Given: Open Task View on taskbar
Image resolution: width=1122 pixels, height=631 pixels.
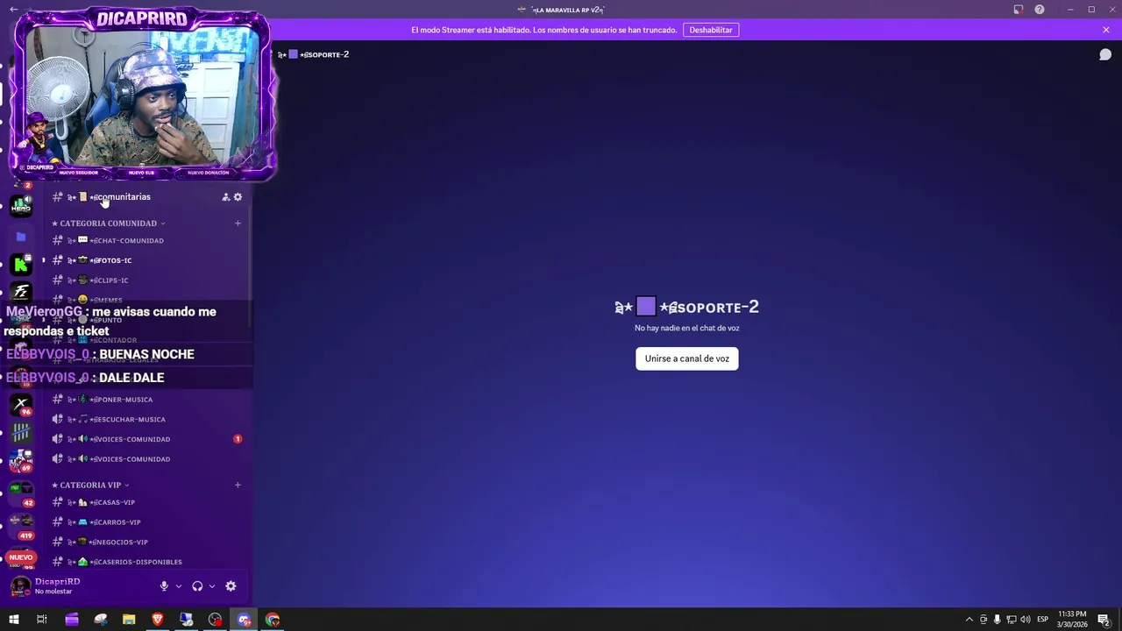Looking at the screenshot, I should pos(41,620).
